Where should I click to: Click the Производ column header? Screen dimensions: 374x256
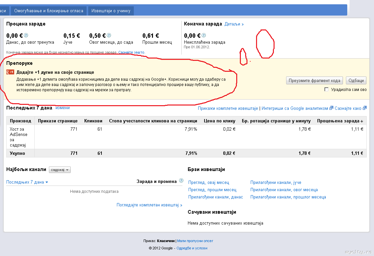click(x=20, y=121)
